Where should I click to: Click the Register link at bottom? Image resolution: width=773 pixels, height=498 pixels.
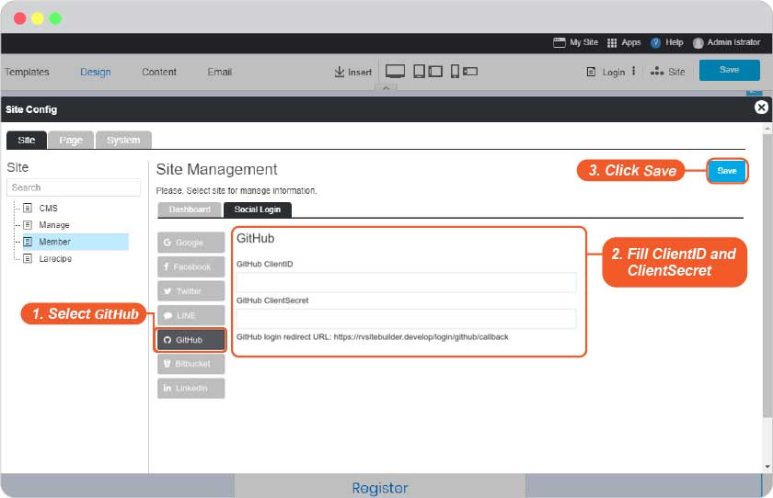(x=380, y=488)
